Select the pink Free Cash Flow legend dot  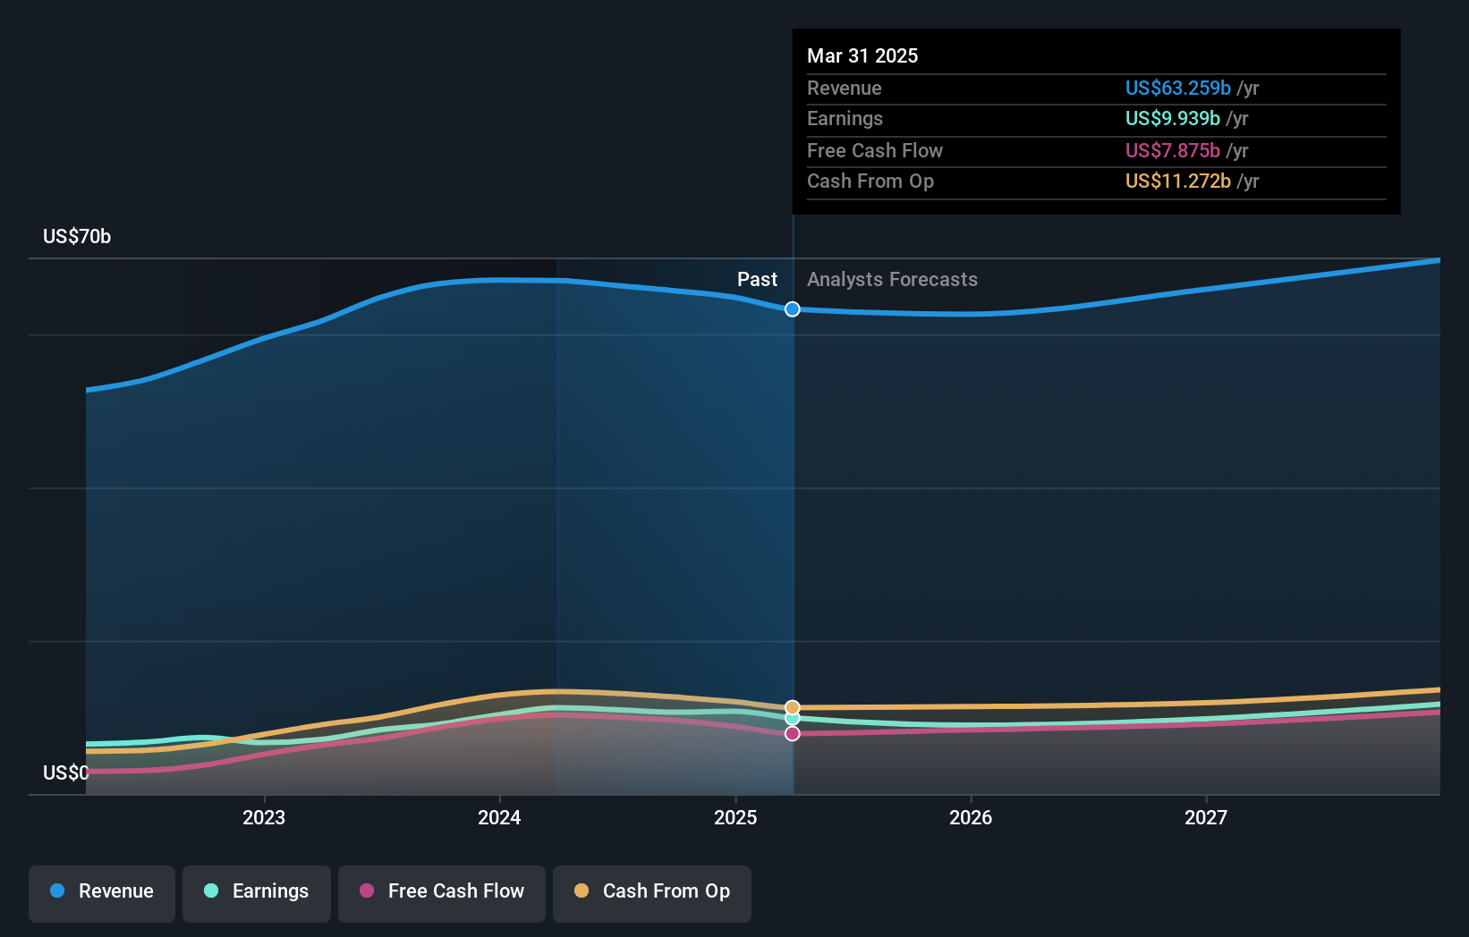369,892
